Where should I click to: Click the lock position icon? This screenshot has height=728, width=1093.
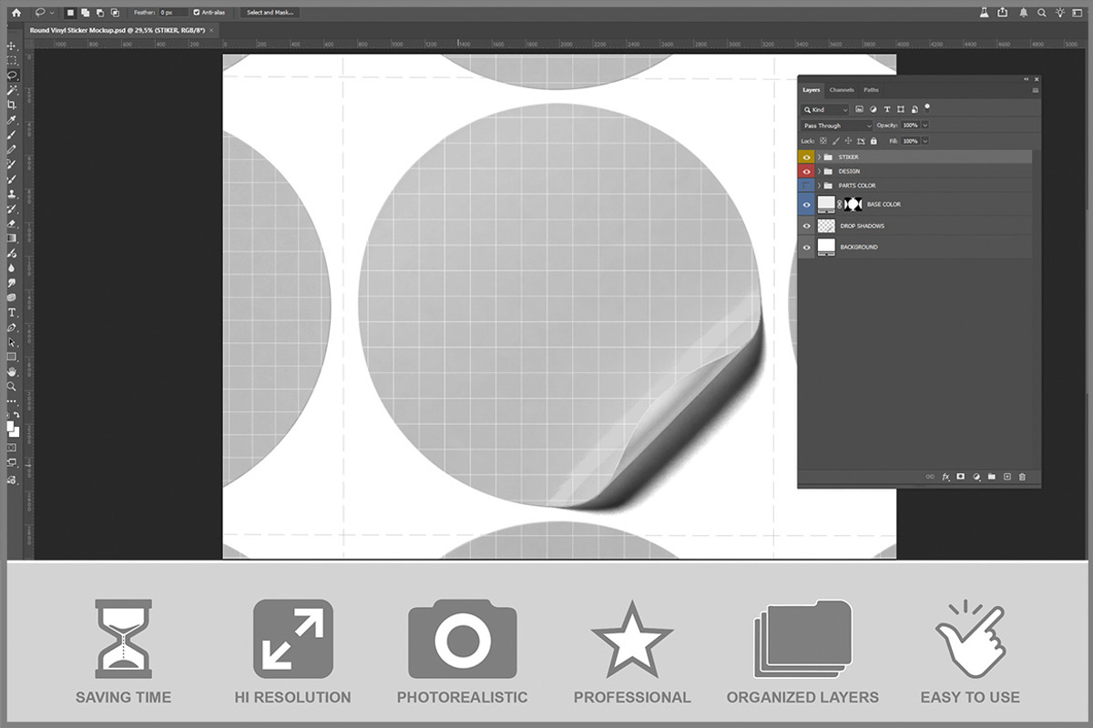(x=848, y=141)
